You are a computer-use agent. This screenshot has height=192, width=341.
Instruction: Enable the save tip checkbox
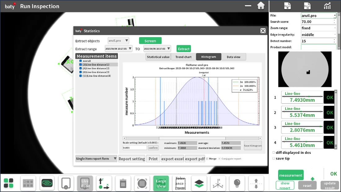[274, 159]
